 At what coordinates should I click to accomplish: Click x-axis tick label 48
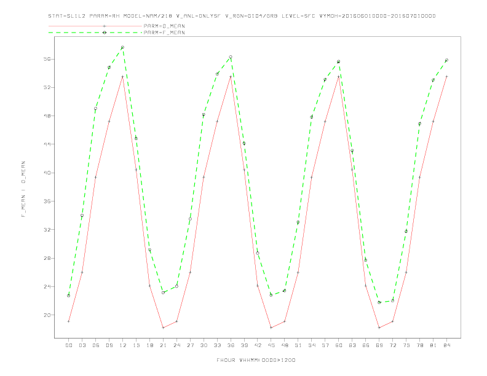285,345
